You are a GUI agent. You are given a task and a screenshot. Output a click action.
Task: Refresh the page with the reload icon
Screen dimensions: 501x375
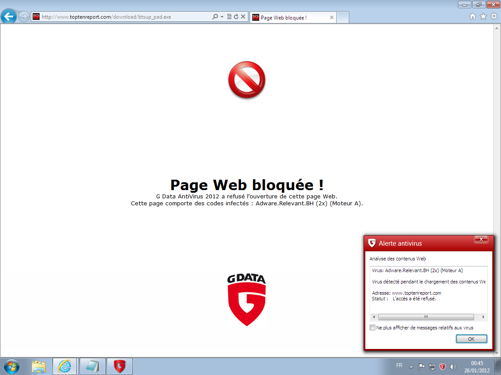[x=236, y=16]
